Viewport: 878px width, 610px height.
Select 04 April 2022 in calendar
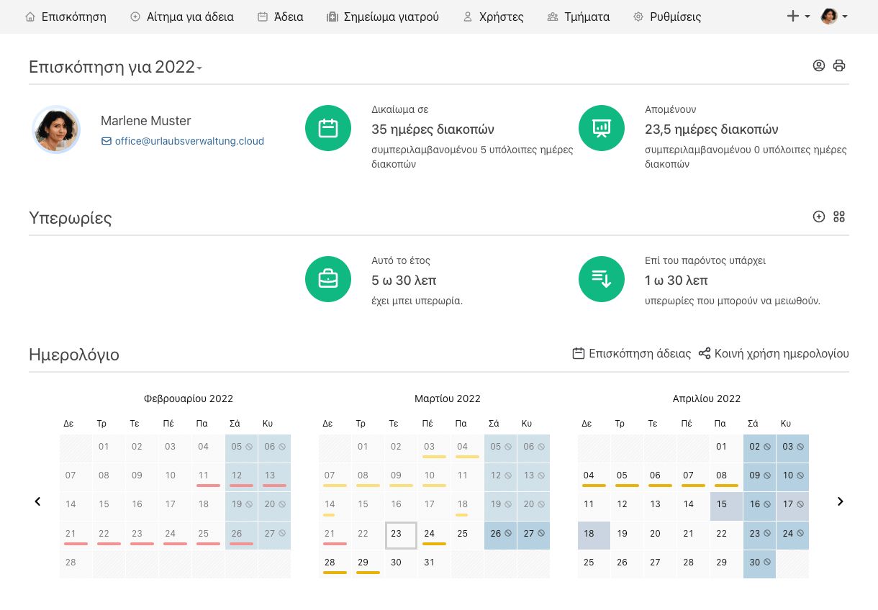(594, 478)
